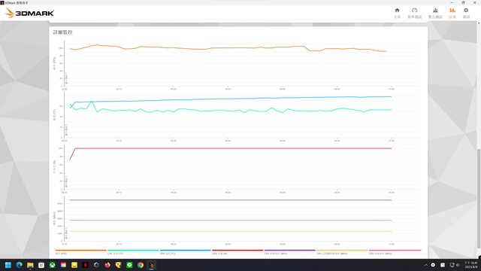This screenshot has height=271, width=481.
Task: Click the orange frame rate line graph
Action: click(x=228, y=47)
